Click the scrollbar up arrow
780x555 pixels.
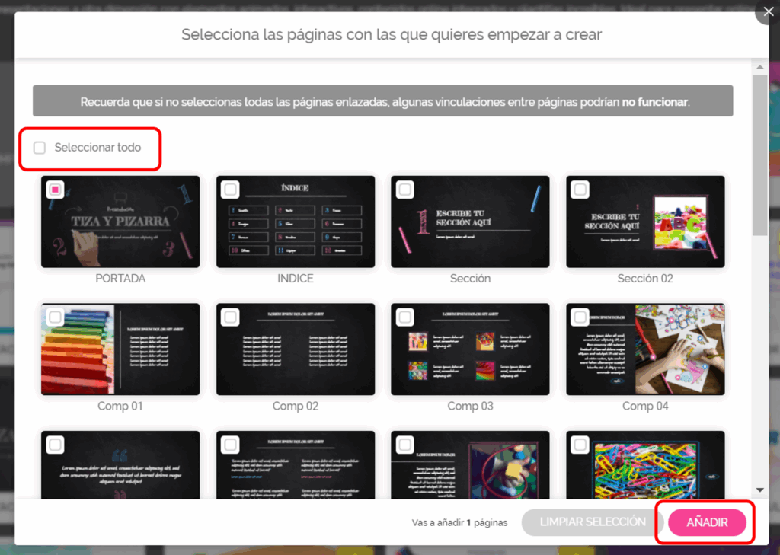pos(759,66)
